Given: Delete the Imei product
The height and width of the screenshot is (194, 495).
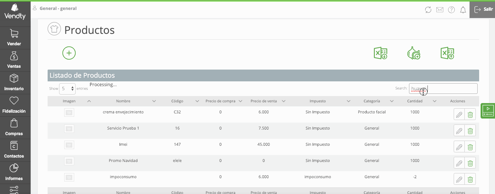Looking at the screenshot, I should coord(470,147).
